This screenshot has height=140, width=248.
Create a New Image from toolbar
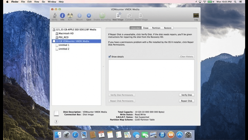[x=118, y=17]
